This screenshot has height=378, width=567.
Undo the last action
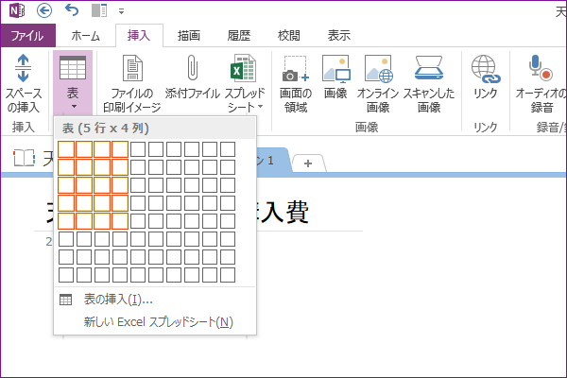pos(72,10)
